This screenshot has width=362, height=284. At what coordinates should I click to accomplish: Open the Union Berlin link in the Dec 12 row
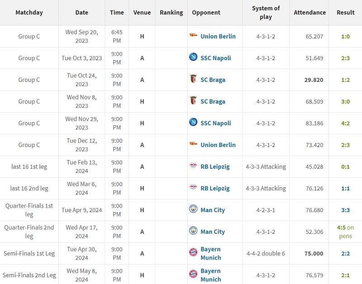(x=218, y=145)
